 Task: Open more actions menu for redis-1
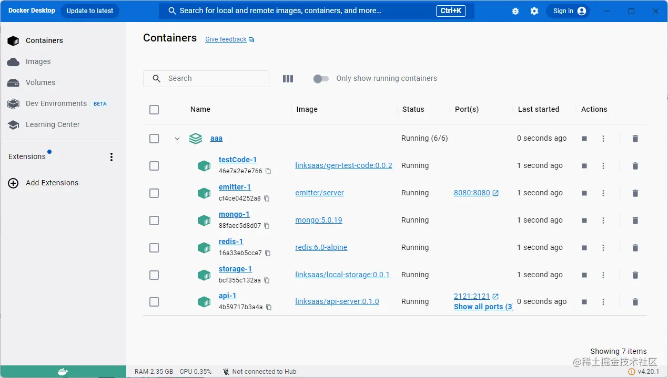pyautogui.click(x=603, y=248)
